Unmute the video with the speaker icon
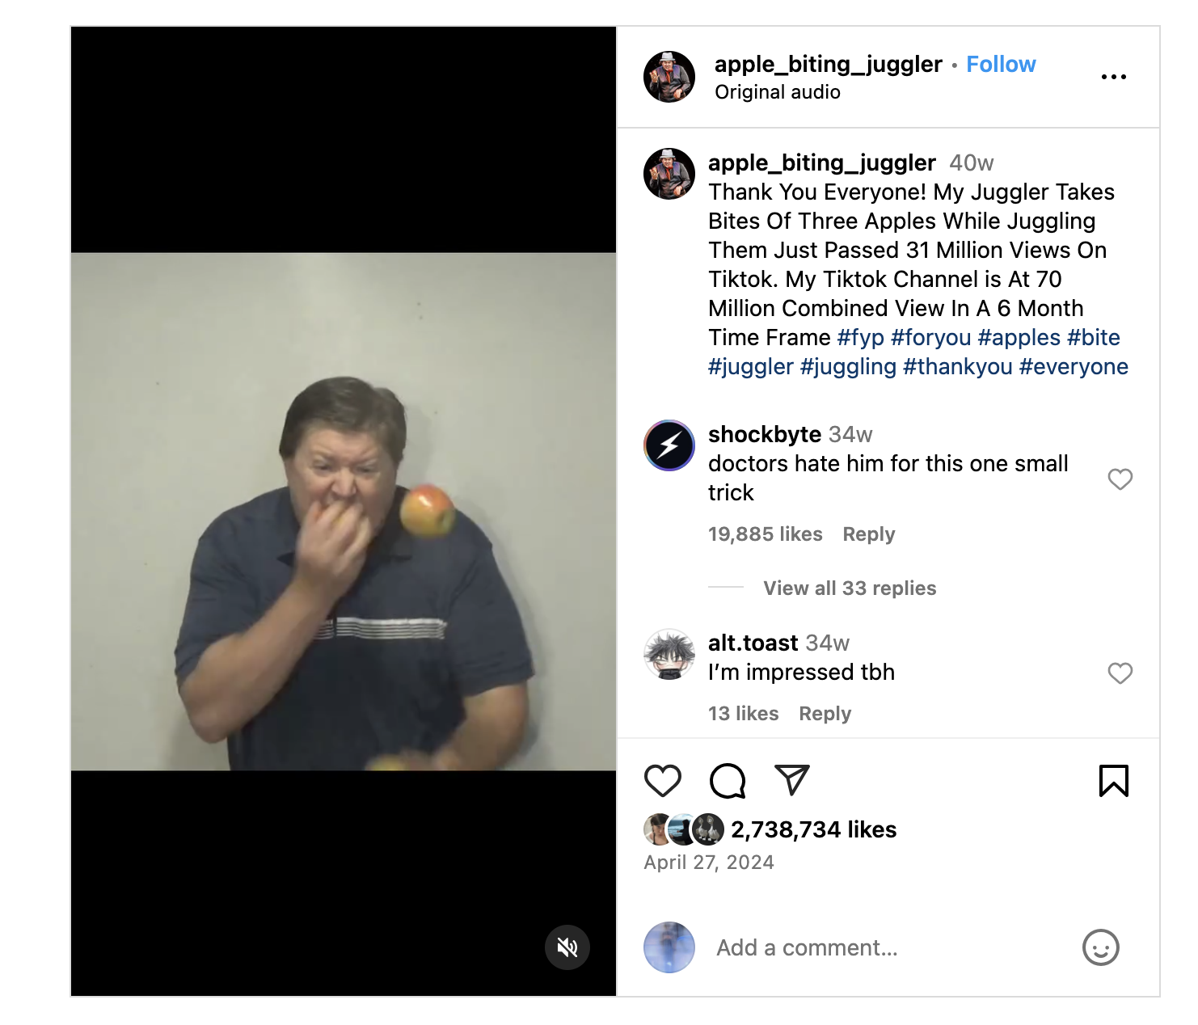The image size is (1198, 1025). (x=567, y=947)
